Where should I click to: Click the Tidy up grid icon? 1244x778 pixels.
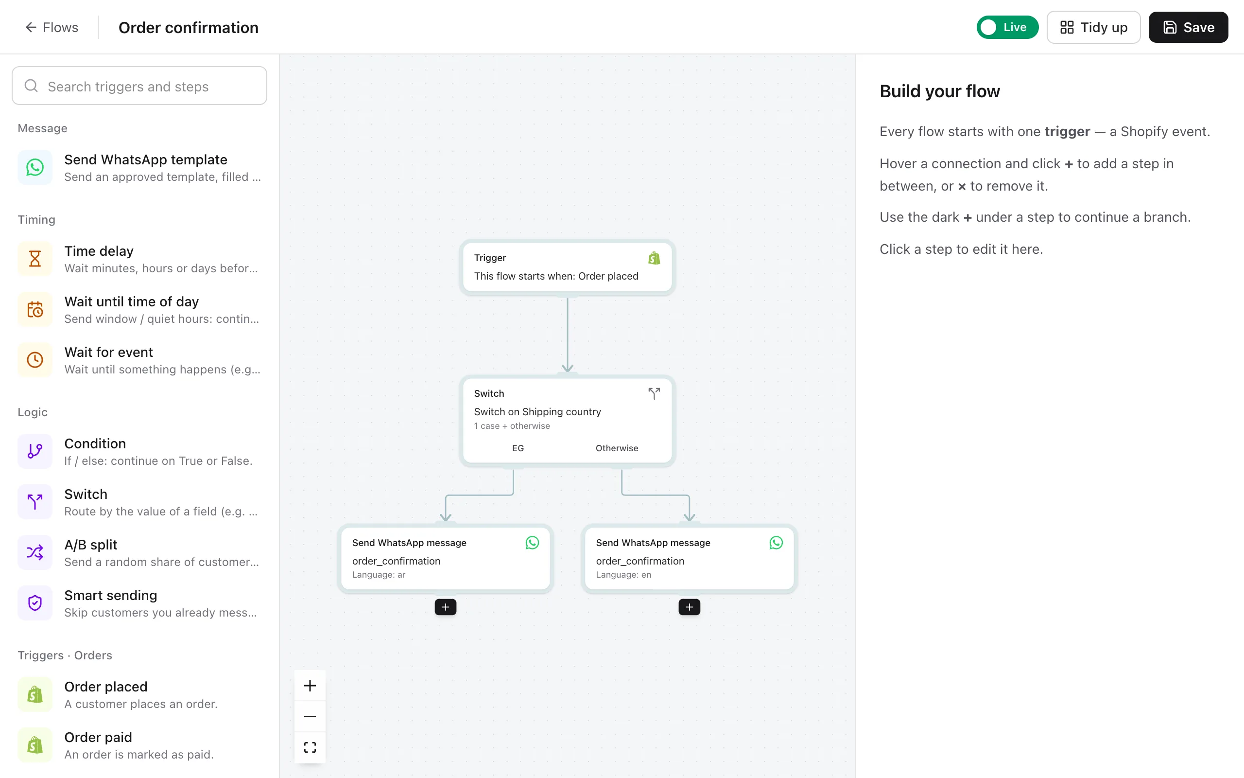pyautogui.click(x=1067, y=27)
